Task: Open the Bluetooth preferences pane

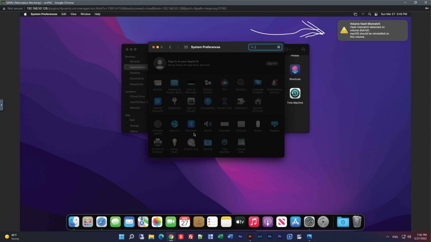Action: click(x=191, y=126)
